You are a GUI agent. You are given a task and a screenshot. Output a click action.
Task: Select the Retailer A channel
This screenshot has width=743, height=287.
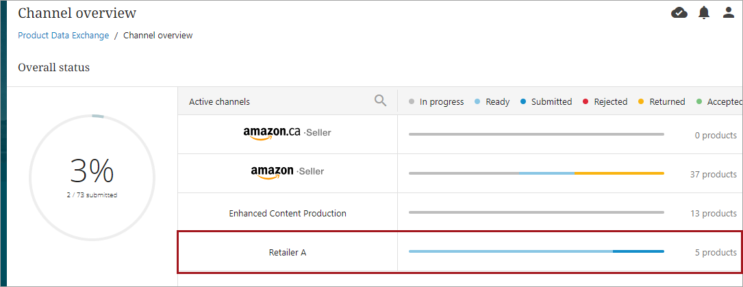coord(287,252)
